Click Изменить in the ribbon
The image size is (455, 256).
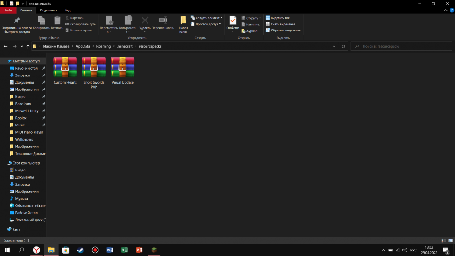click(251, 25)
